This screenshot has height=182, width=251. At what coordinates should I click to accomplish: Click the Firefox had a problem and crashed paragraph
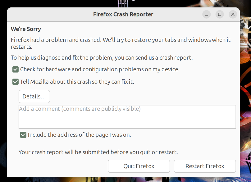(121, 43)
